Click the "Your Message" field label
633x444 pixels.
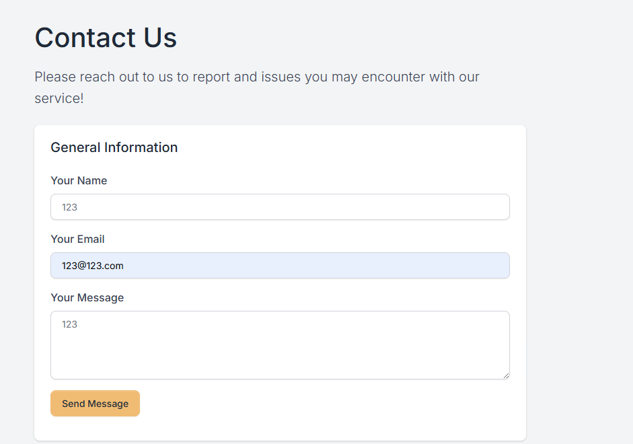pos(87,297)
